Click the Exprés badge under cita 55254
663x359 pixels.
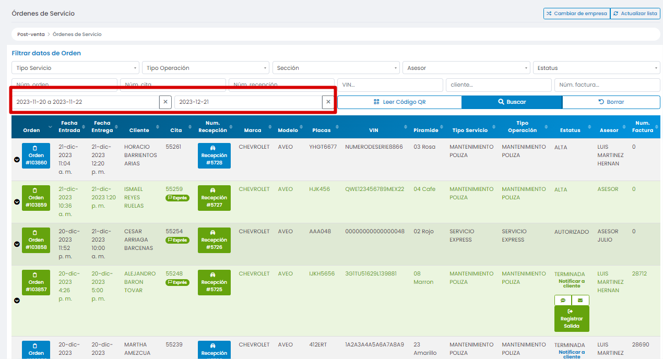tap(177, 240)
